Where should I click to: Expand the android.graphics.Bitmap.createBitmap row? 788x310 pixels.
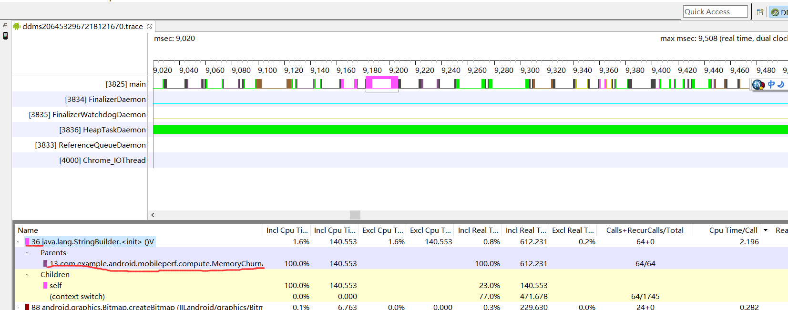18,307
